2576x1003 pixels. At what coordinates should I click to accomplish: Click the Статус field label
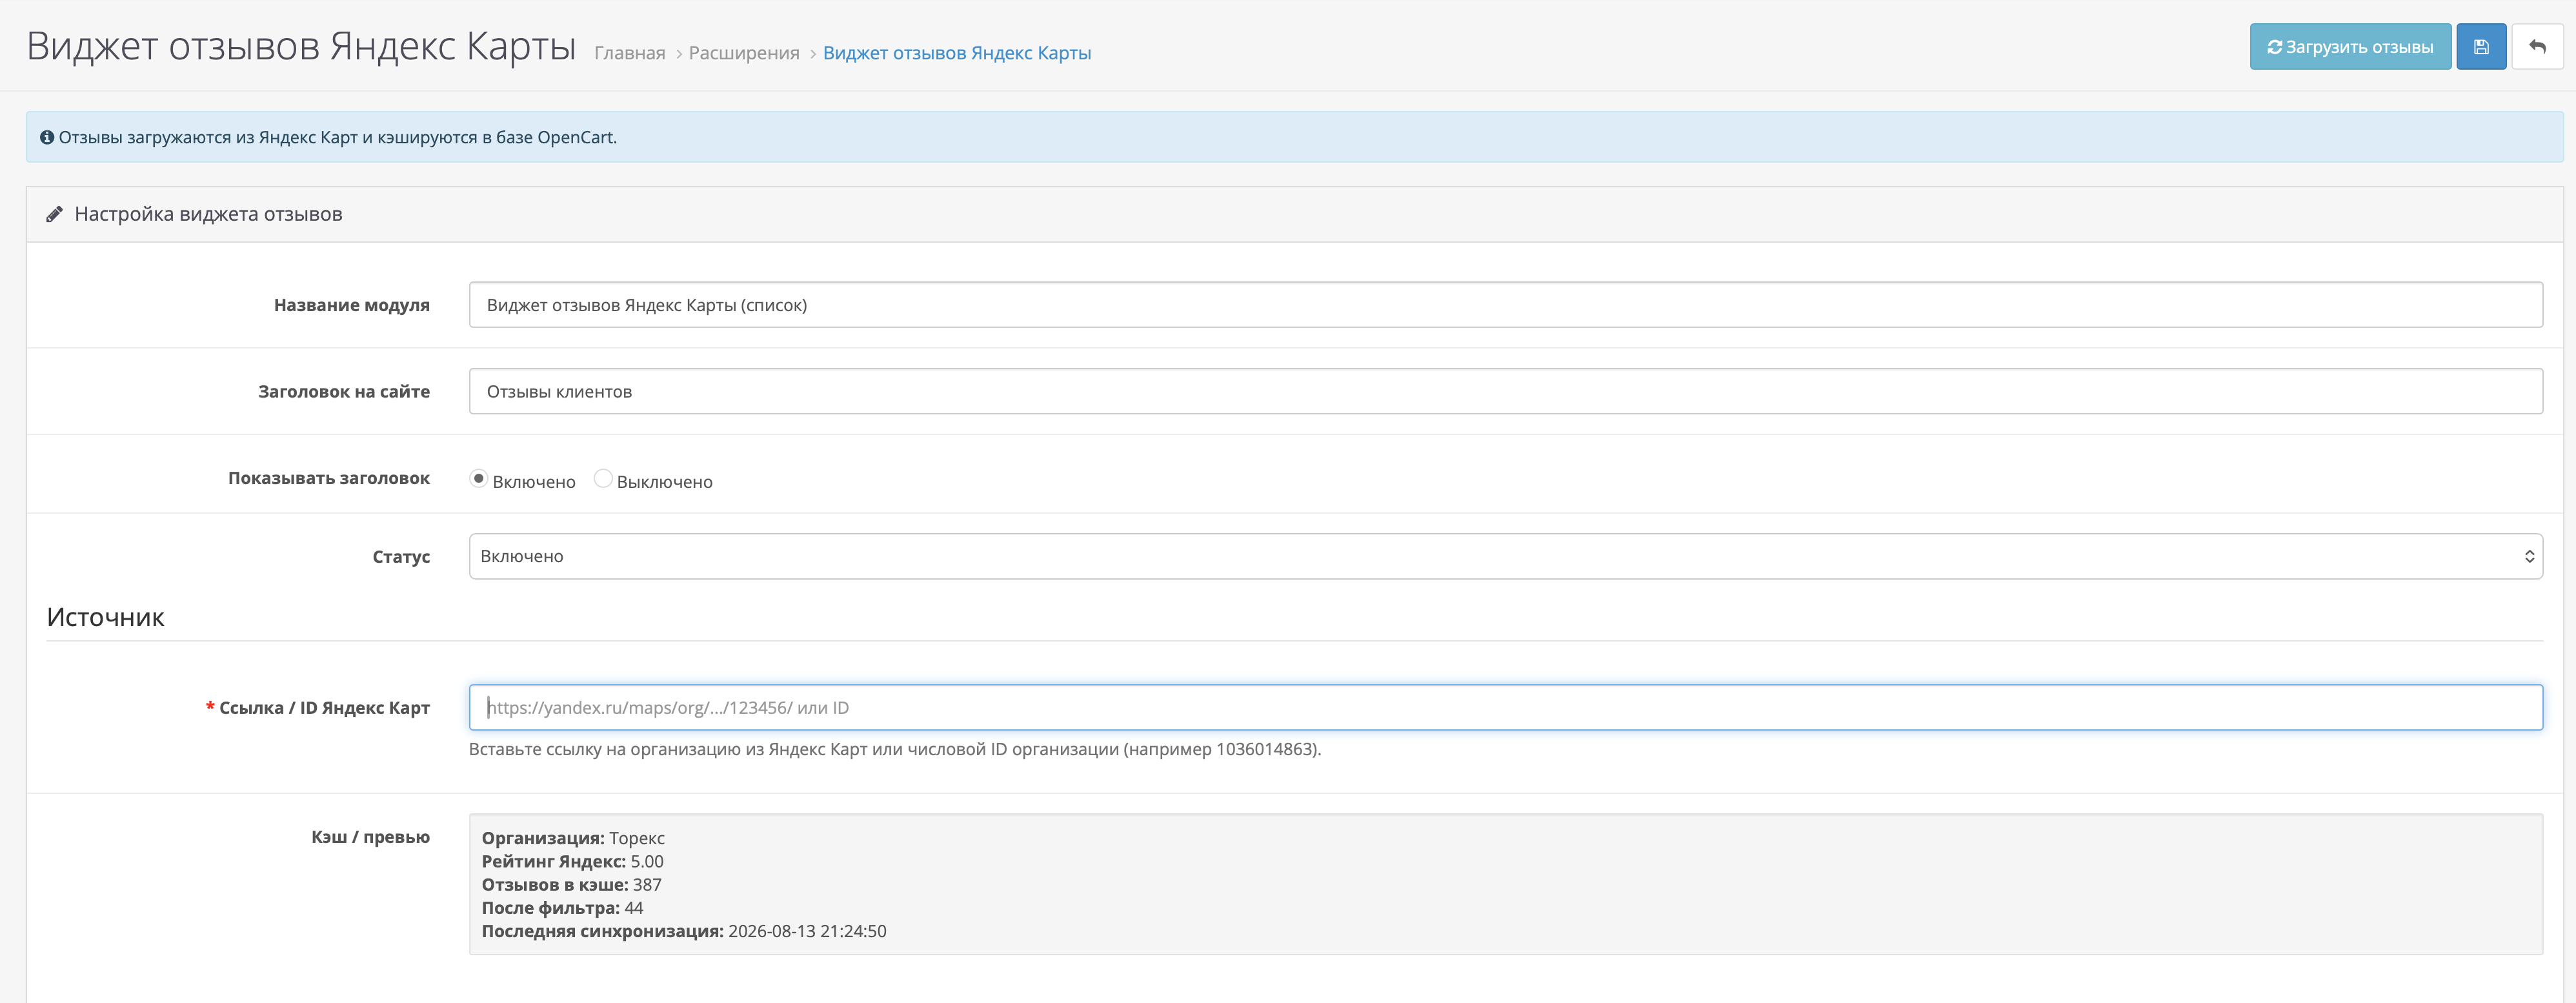(401, 556)
